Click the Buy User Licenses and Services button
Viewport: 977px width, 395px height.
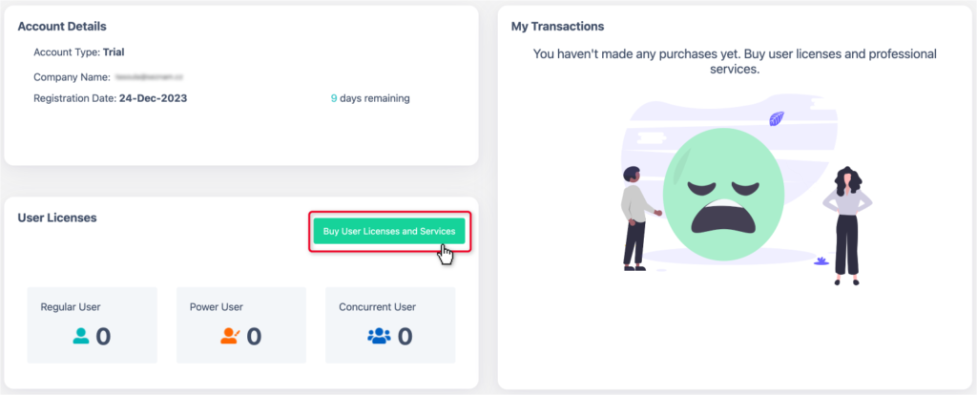[388, 231]
